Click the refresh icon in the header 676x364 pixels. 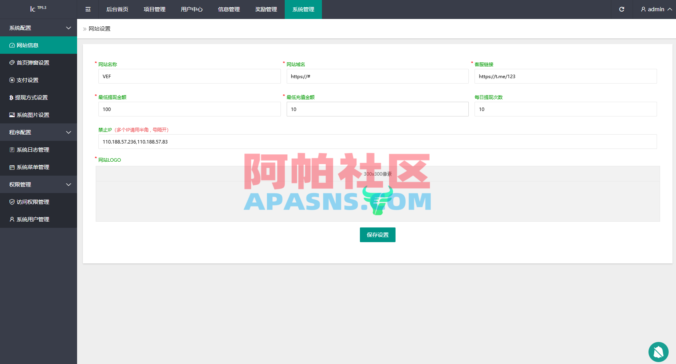point(622,9)
